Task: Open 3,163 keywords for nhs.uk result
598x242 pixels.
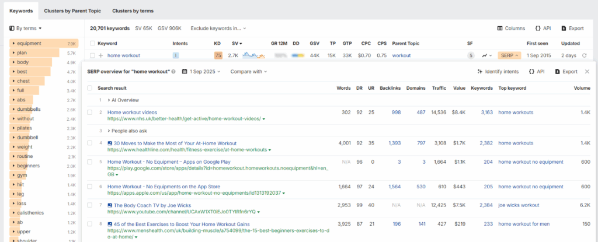Action: (486, 113)
